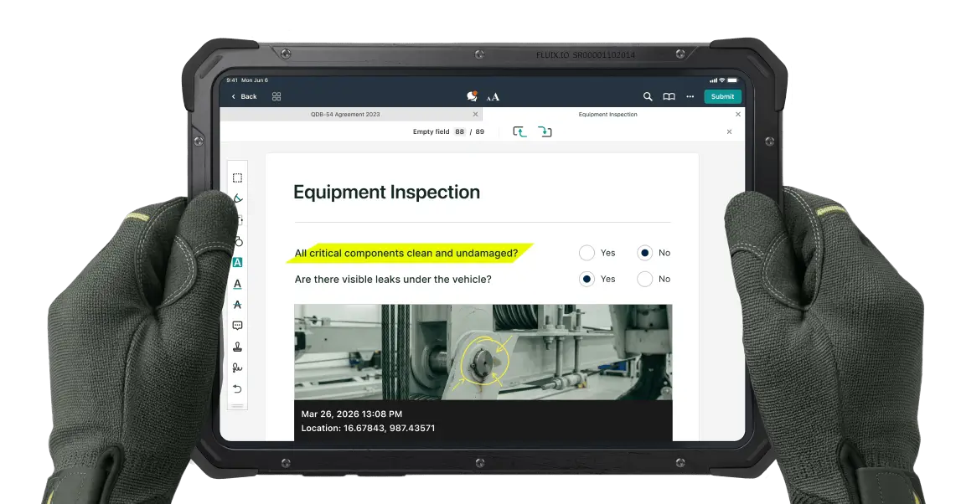The image size is (956, 504).
Task: Open the comments chat bubble icon
Action: click(x=472, y=96)
